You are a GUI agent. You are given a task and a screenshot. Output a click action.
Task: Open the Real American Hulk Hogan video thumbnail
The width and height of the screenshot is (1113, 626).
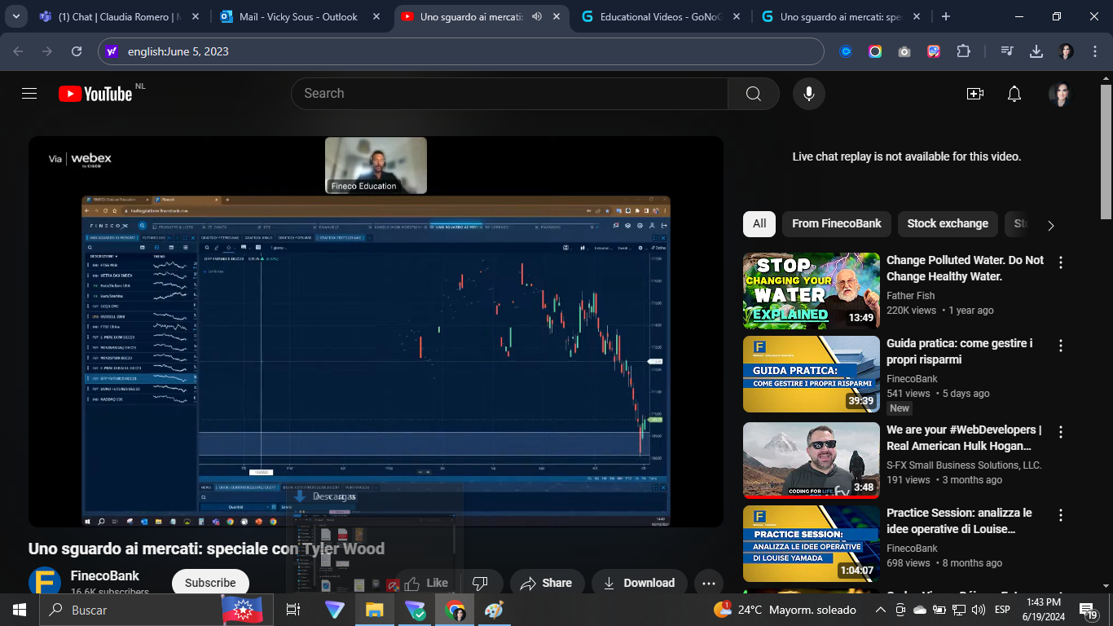tap(812, 461)
